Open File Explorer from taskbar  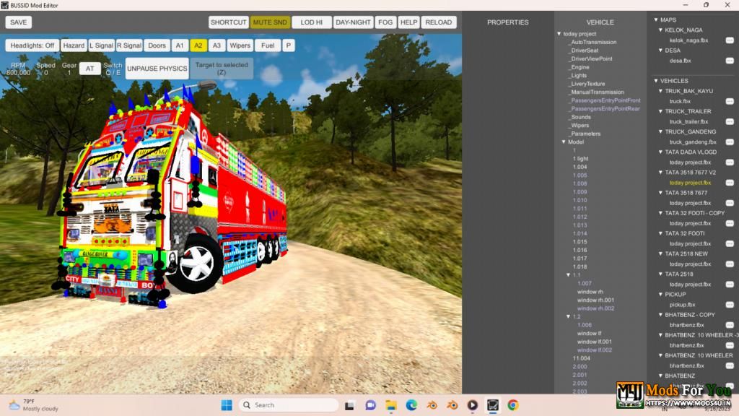[x=390, y=405]
